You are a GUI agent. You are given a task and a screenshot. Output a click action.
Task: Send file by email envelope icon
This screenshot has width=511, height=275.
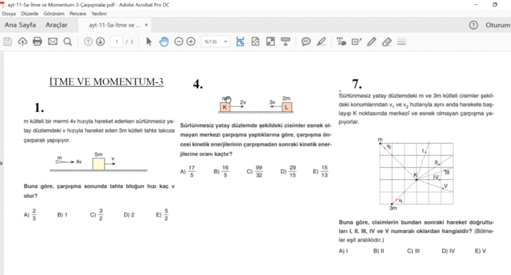tap(53, 42)
